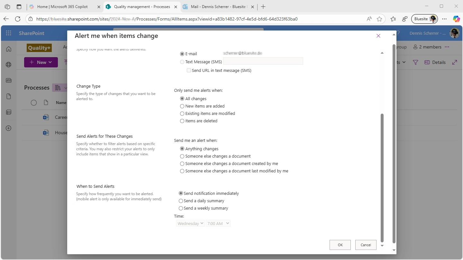View site info lock icon in address bar
Screen dimensions: 463x260
[x=31, y=19]
